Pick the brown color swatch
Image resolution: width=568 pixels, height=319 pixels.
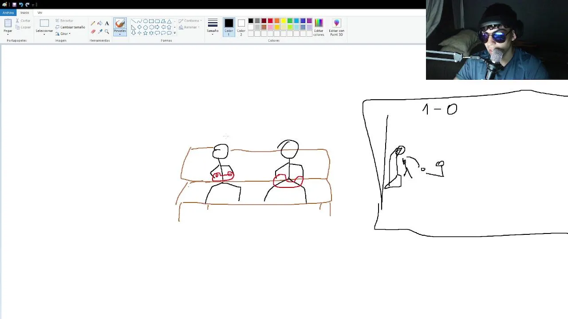tap(264, 27)
